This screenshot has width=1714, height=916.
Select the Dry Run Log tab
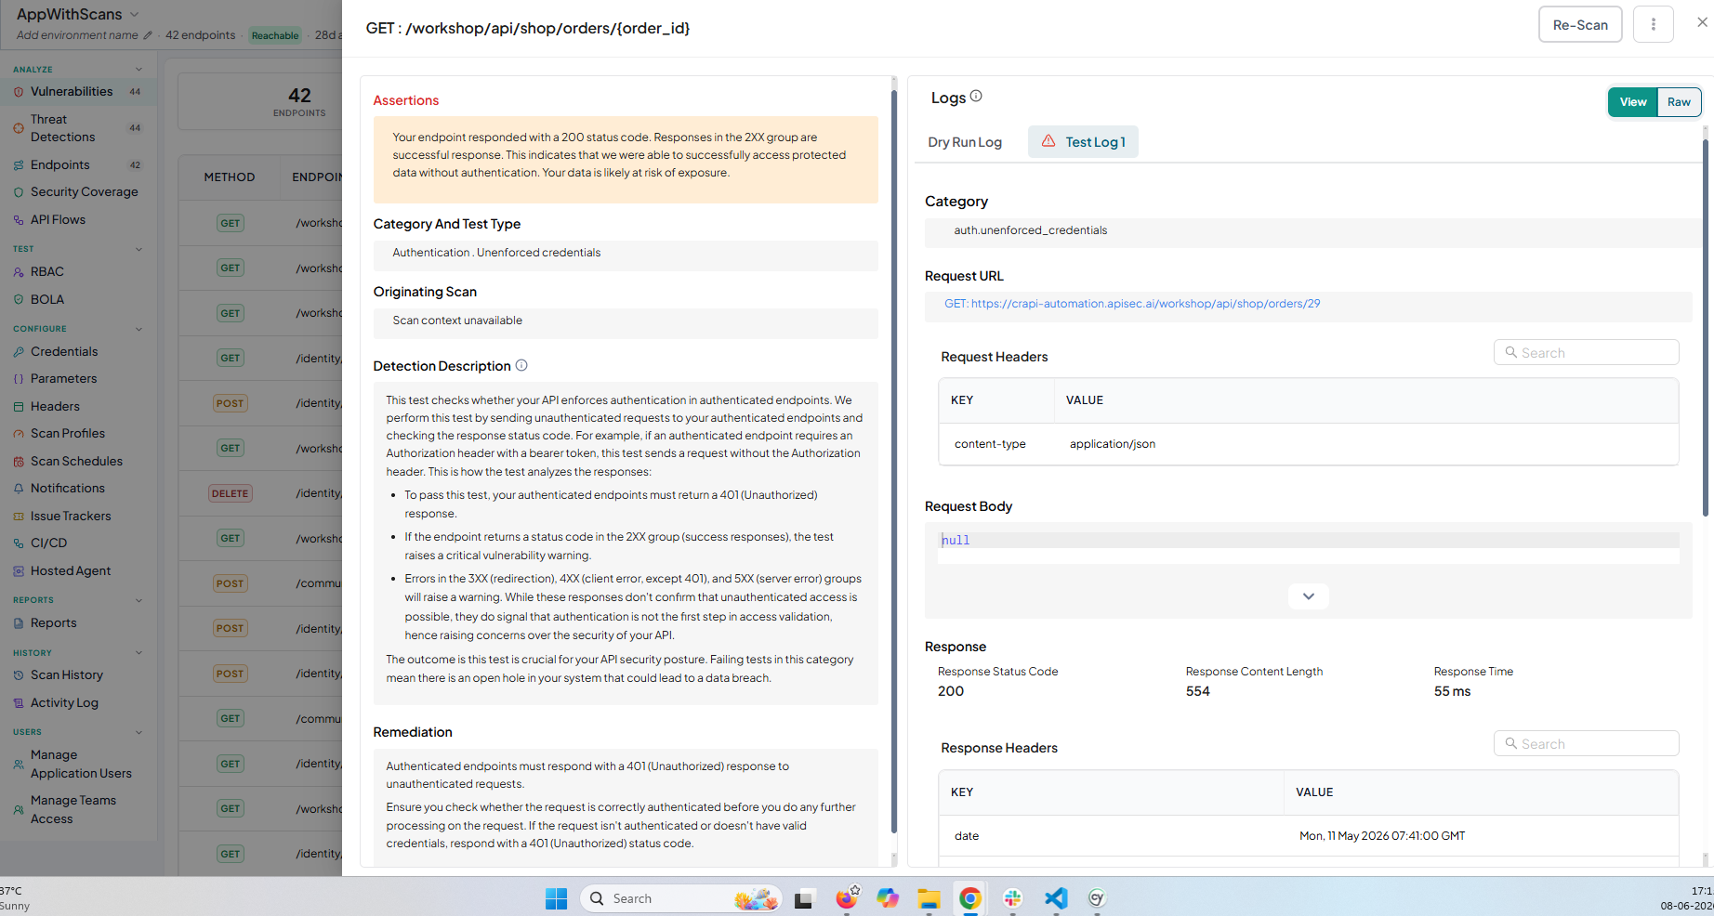[x=965, y=142]
